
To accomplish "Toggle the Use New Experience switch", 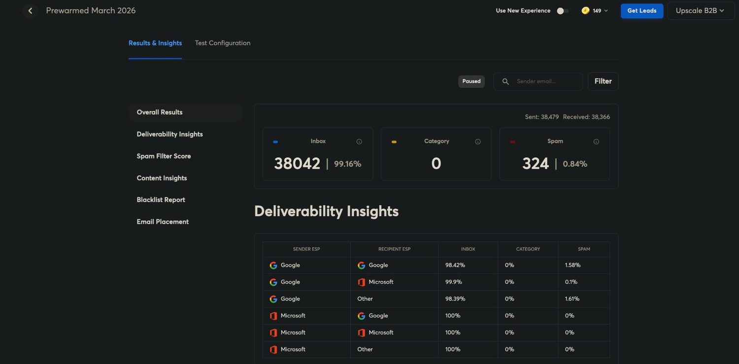I will (x=563, y=11).
